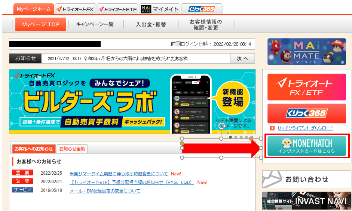Image resolution: width=352 pixels, height=211 pixels.
Task: Select Myページ TOP menu button
Action: pos(41,24)
